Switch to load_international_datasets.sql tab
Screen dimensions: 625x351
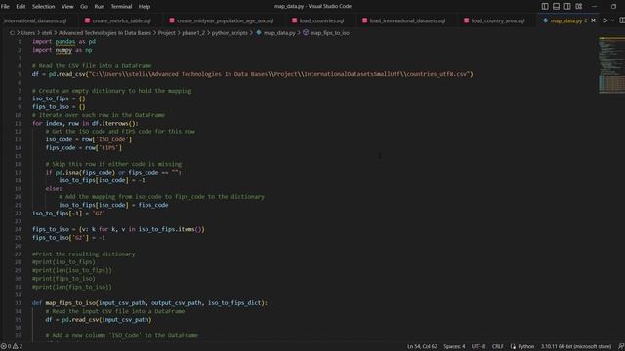pyautogui.click(x=407, y=20)
